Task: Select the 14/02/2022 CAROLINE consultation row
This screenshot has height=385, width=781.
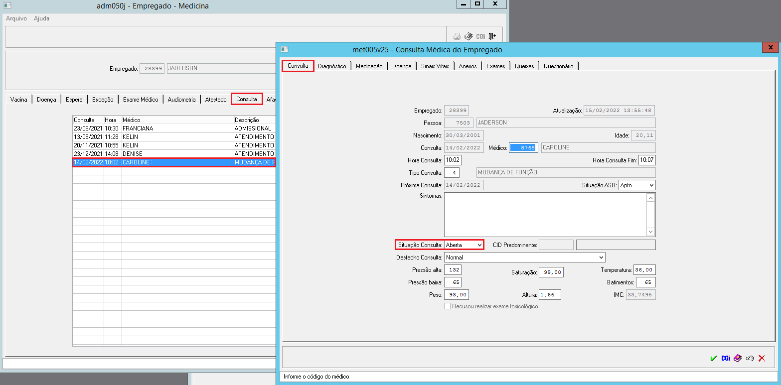Action: 174,162
